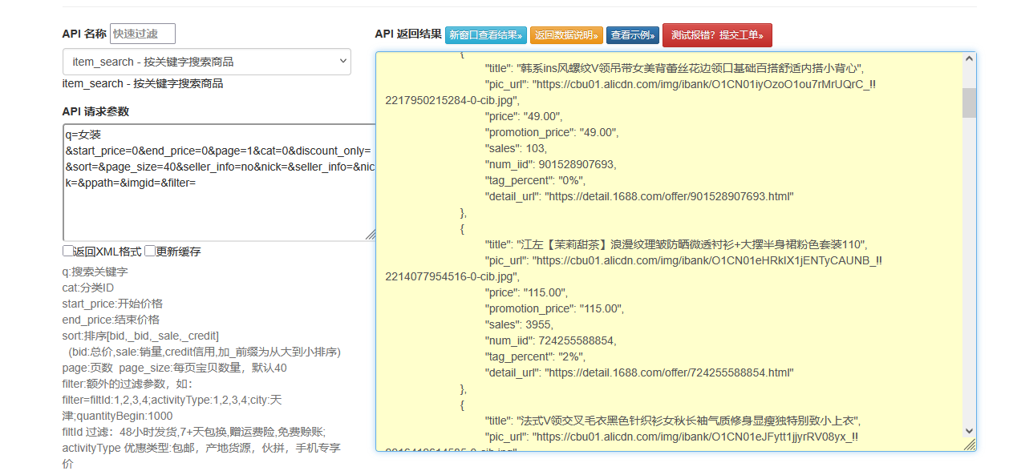The height and width of the screenshot is (475, 1013).
Task: Click 测试报错？提交工单 button
Action: (x=717, y=35)
